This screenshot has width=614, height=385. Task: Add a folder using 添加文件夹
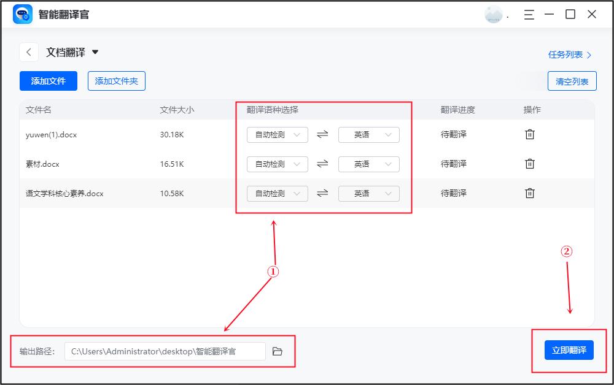(116, 80)
